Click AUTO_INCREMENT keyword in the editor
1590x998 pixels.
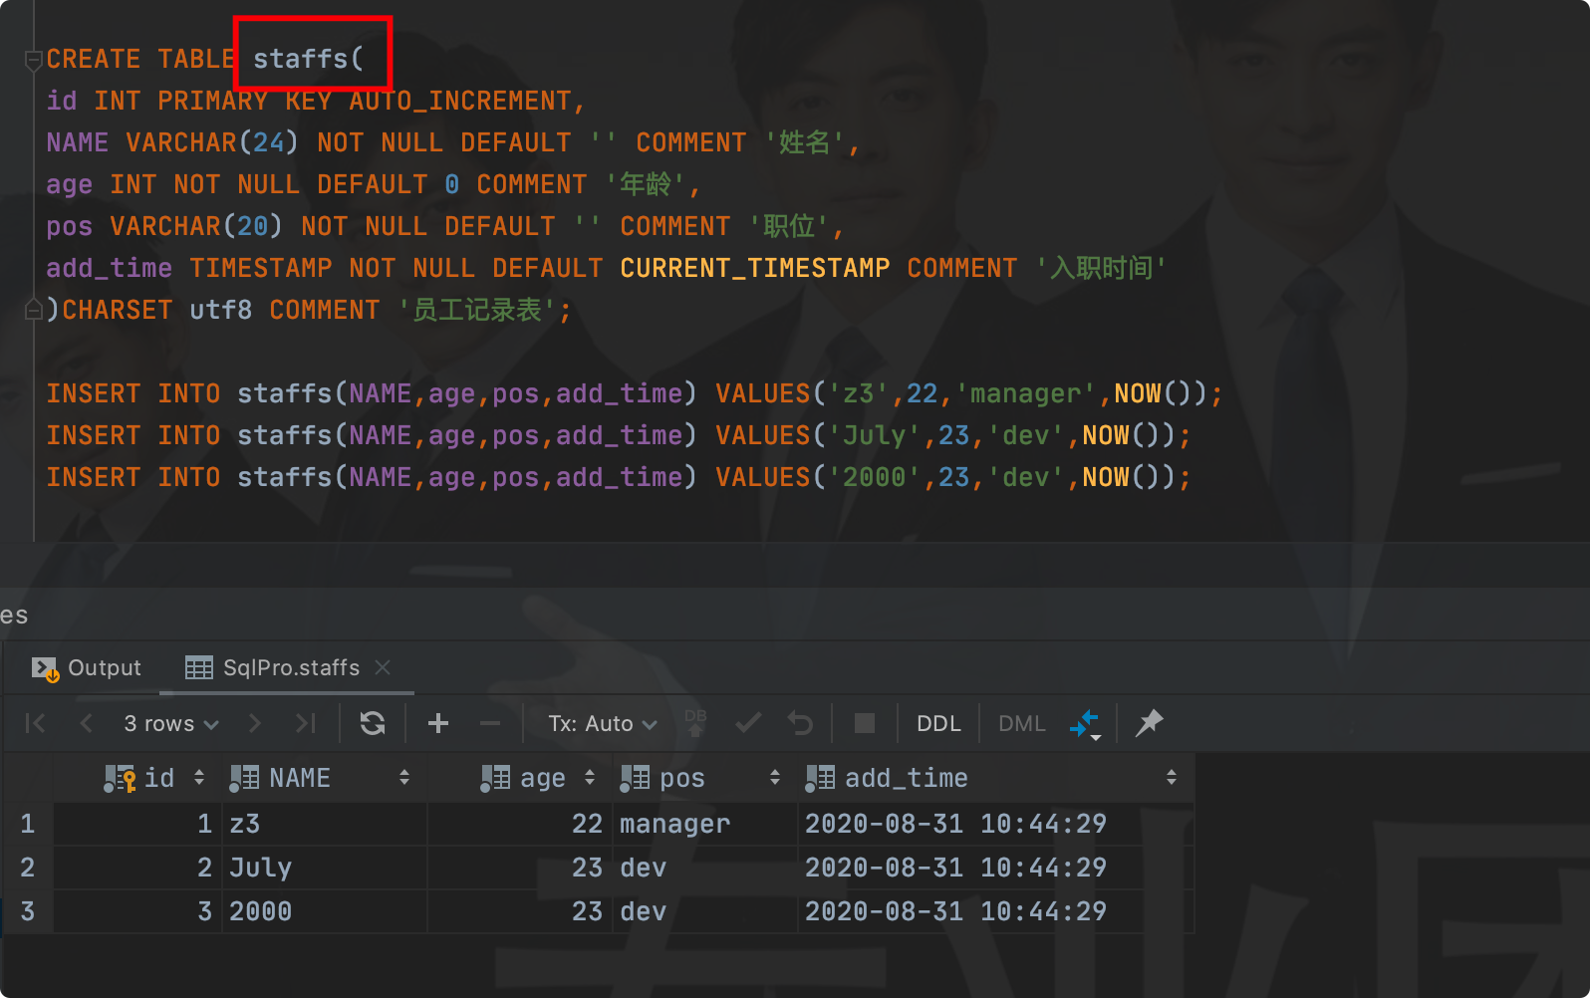459,101
